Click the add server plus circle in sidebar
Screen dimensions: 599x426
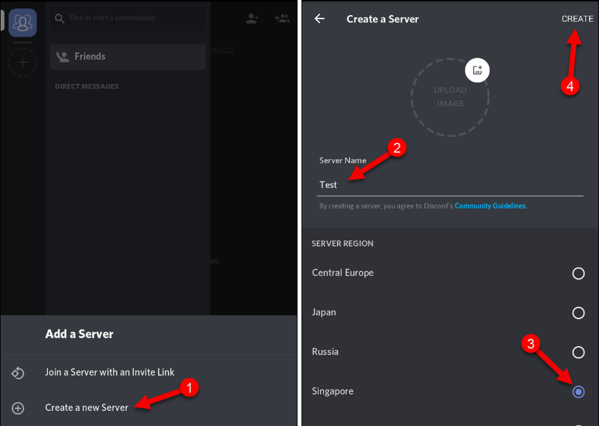22,62
